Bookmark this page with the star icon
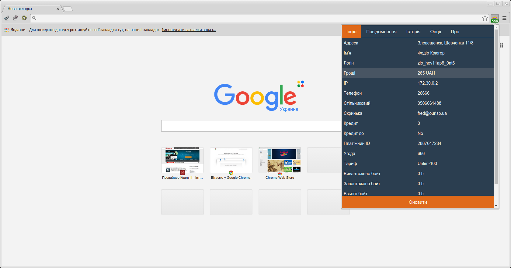This screenshot has height=268, width=511. tap(485, 18)
